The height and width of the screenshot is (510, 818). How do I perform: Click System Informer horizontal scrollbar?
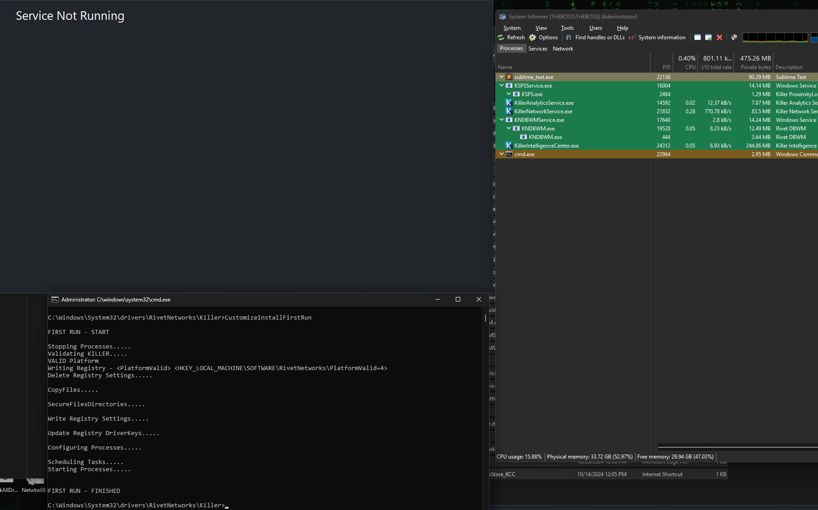click(738, 447)
